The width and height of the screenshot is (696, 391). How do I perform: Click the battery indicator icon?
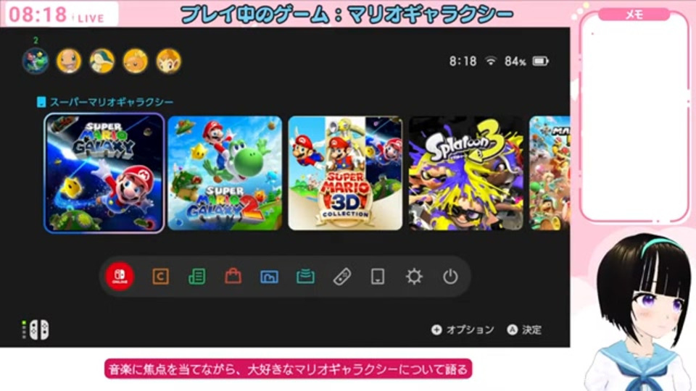point(540,61)
